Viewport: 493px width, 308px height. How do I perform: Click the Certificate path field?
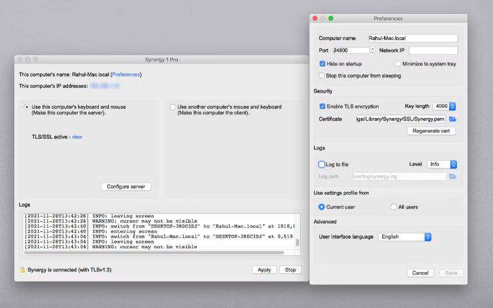point(401,119)
